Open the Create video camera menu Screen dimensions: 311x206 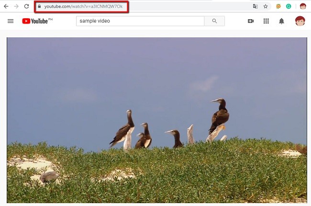click(x=251, y=21)
